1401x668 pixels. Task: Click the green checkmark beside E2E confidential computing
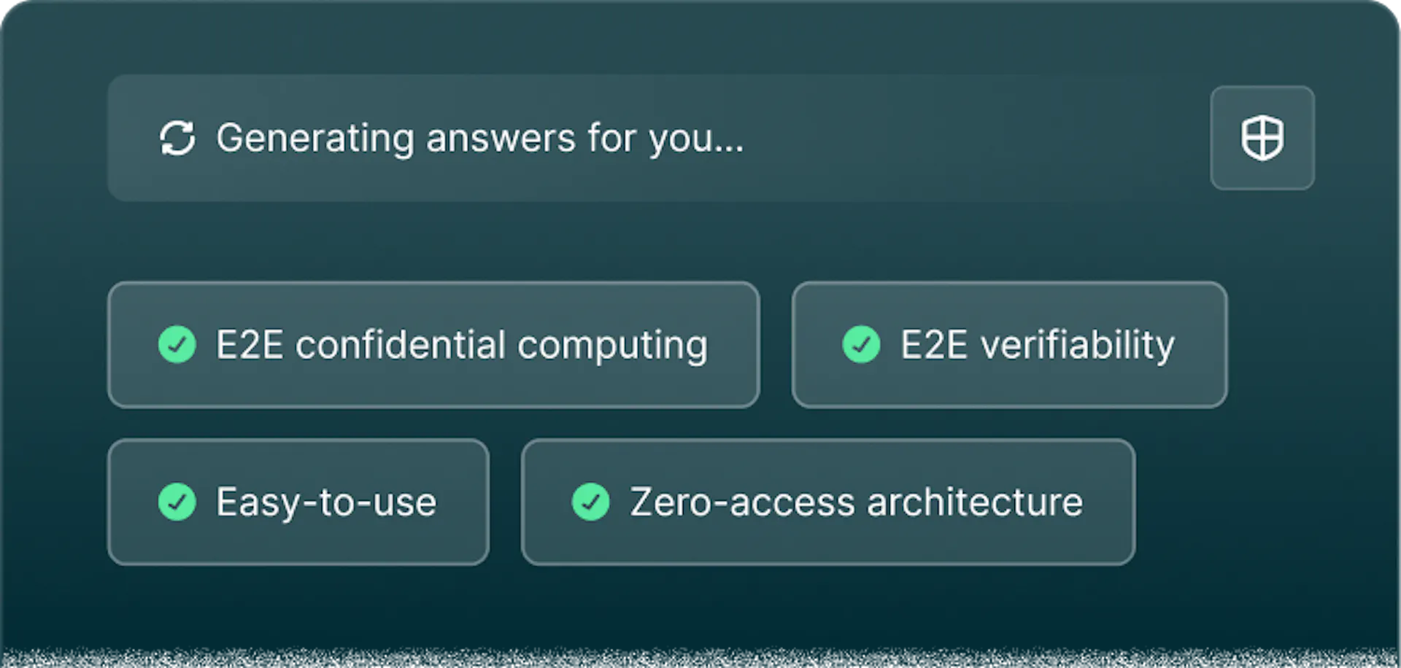(x=177, y=344)
